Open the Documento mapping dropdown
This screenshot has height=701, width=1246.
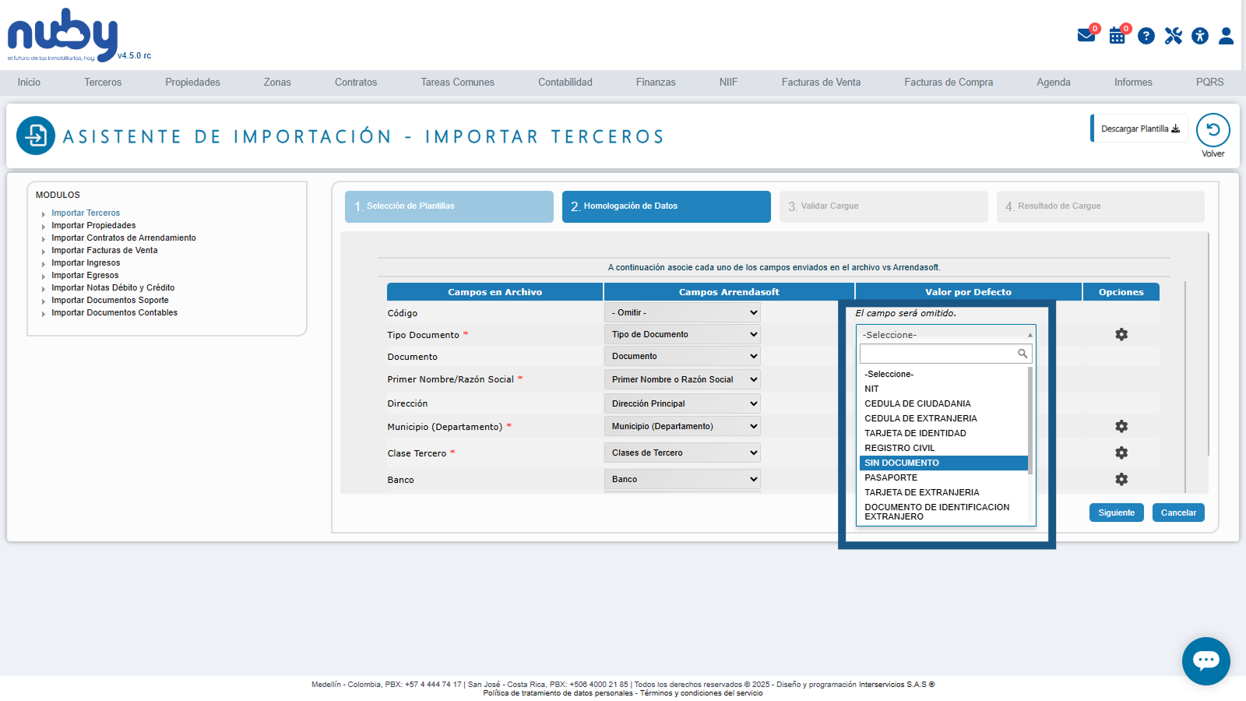coord(682,356)
